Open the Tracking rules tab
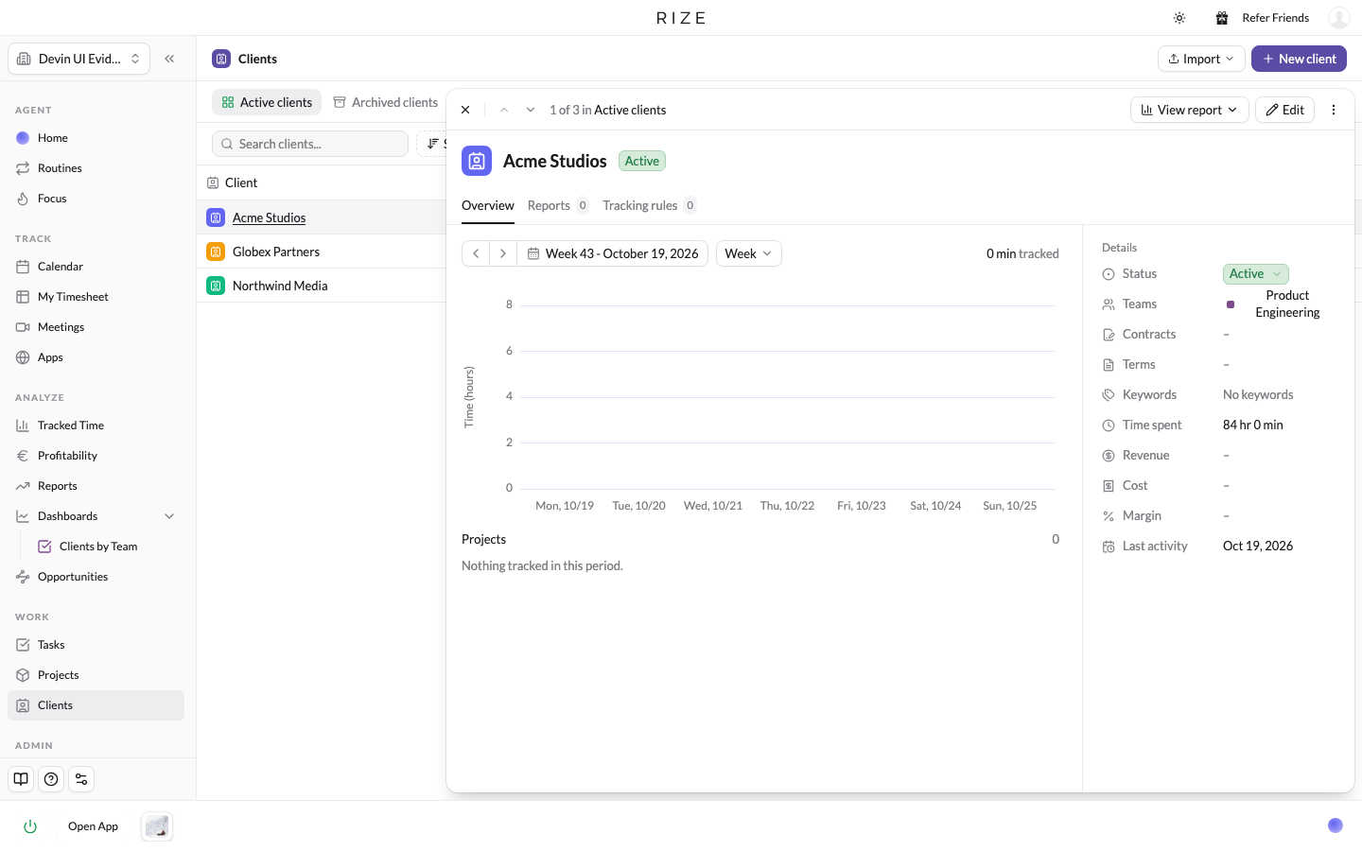Image resolution: width=1362 pixels, height=851 pixels. [650, 205]
